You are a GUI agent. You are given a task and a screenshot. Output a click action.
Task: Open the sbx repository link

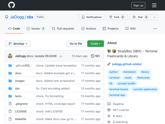(x=30, y=17)
